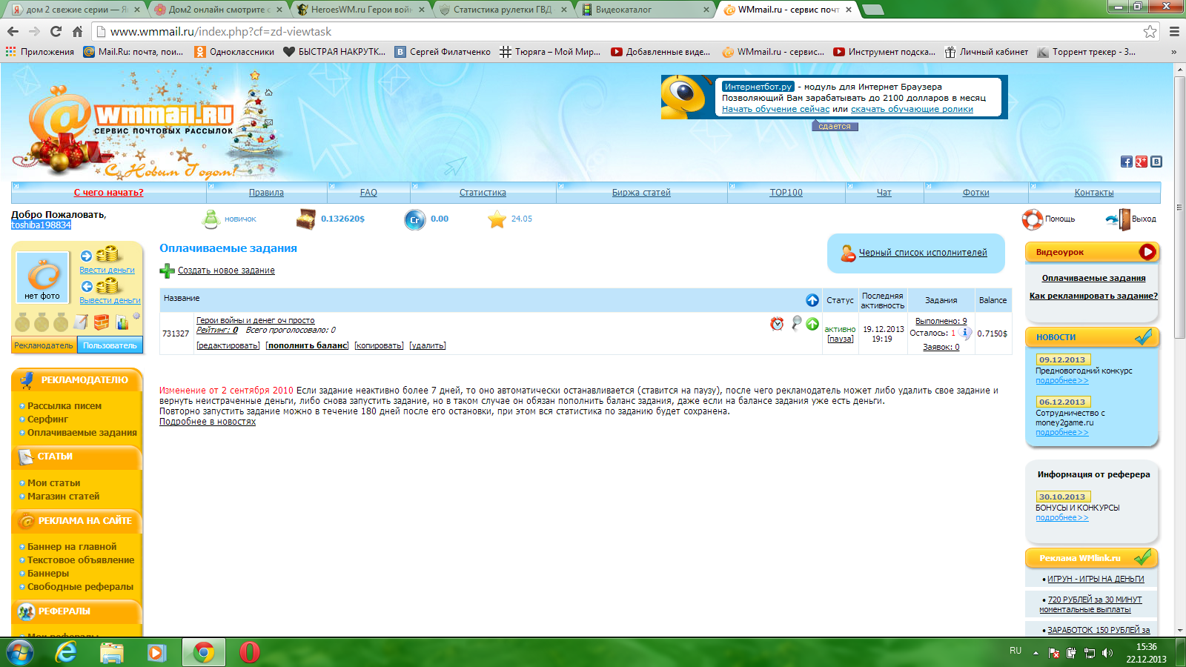The width and height of the screenshot is (1186, 667).
Task: Click the green новичок status icon
Action: 211,219
